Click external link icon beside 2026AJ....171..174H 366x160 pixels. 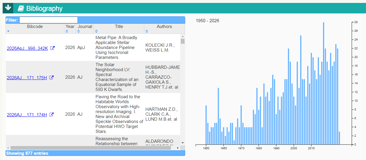pos(51,115)
